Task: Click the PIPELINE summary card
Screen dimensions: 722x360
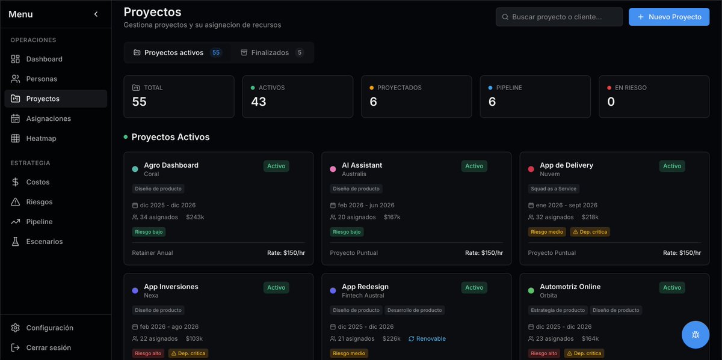Action: pos(535,96)
